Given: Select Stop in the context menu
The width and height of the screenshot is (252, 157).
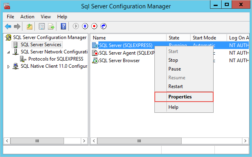Looking at the screenshot, I should click(x=173, y=60).
